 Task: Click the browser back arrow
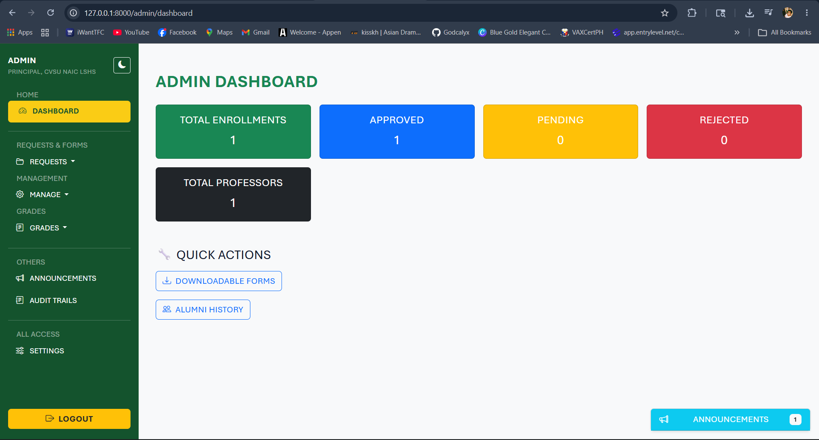point(12,13)
